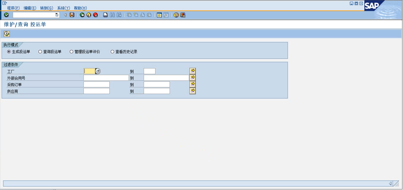Click the Print icon in toolbar
Viewport: 403px width, 190px height.
(105, 15)
